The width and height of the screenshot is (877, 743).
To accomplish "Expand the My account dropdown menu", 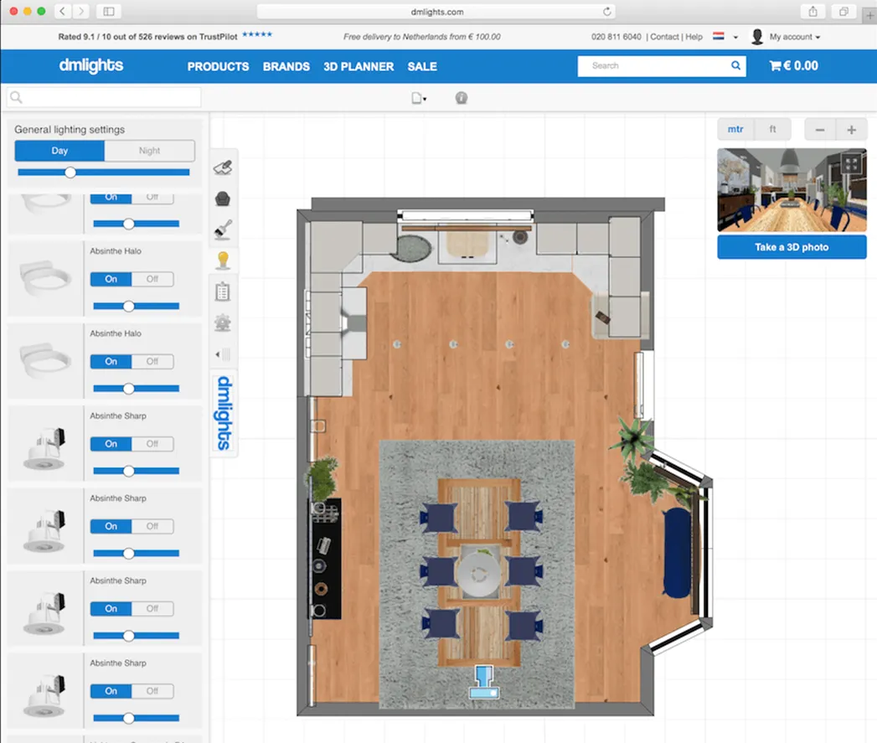I will (795, 37).
